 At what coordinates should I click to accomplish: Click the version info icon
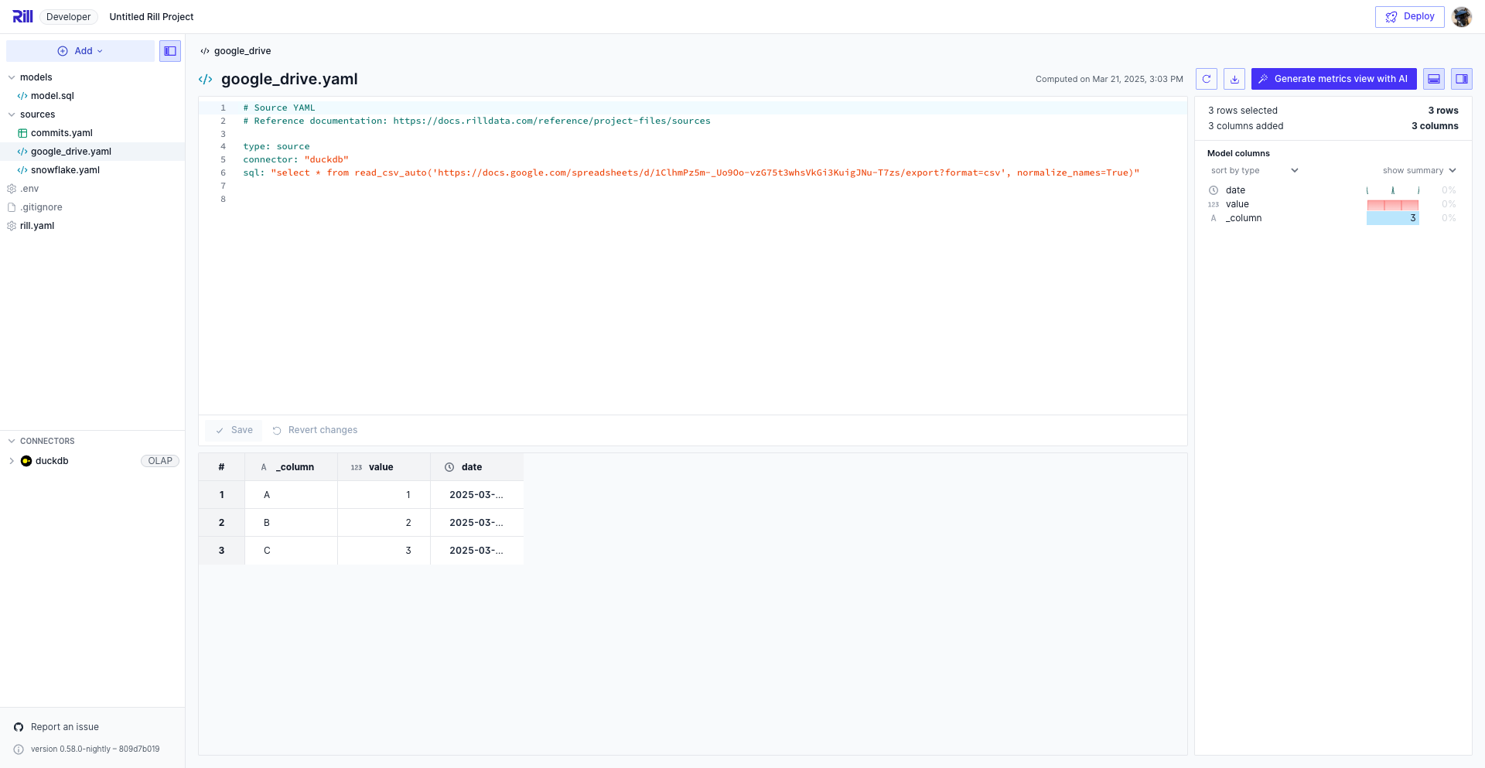(x=19, y=749)
